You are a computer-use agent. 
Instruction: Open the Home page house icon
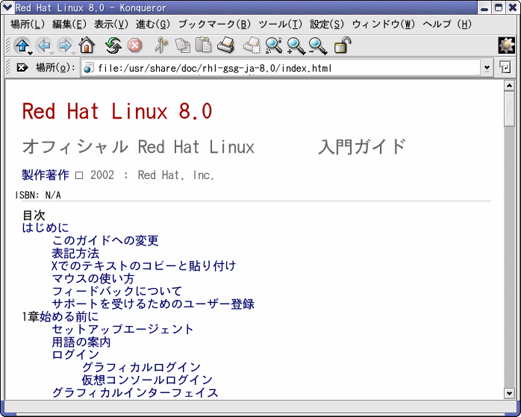click(87, 46)
